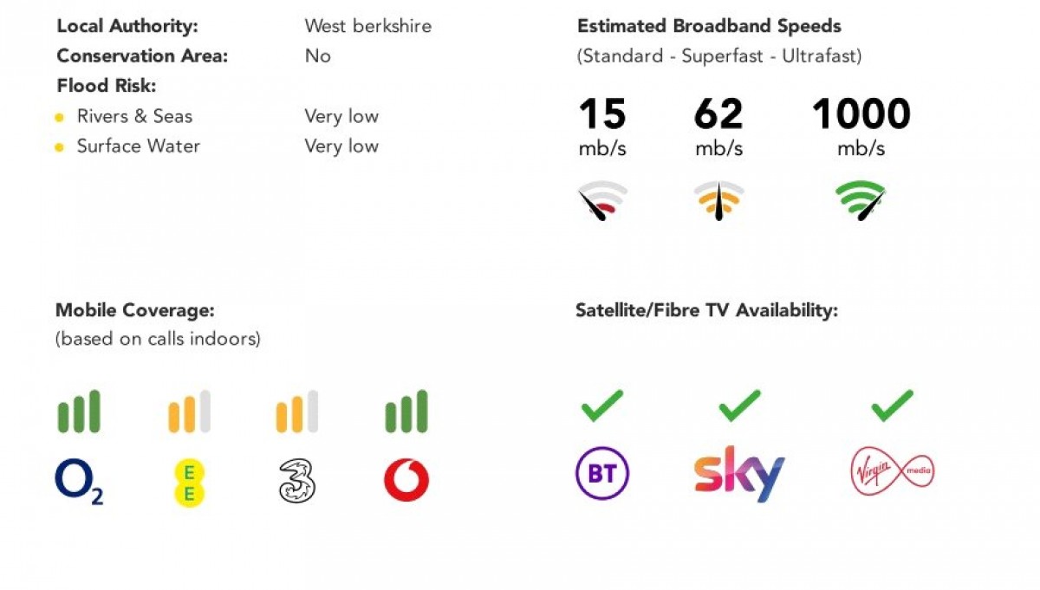
Task: Click the orange superfast speed gauge icon
Action: coord(718,200)
